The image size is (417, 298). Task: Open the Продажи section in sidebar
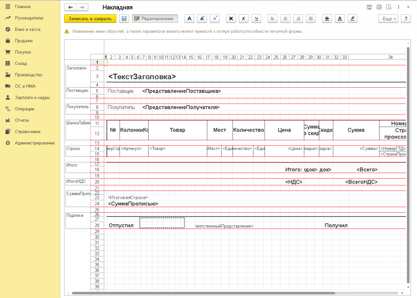24,41
